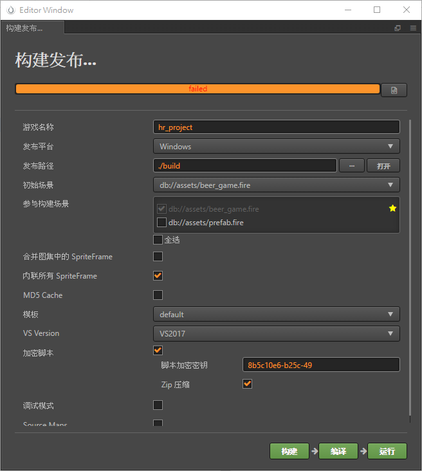Click the VS Version label
Viewport: 422px width, 471px height.
(41, 333)
